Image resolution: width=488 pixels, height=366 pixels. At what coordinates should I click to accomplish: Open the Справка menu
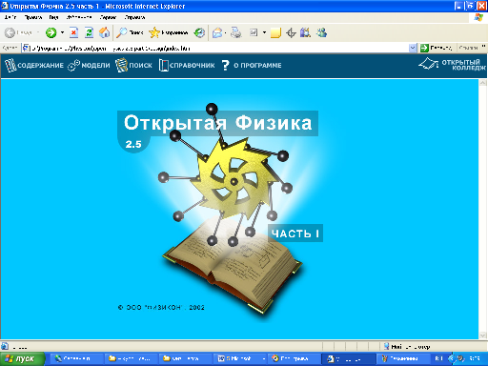134,17
